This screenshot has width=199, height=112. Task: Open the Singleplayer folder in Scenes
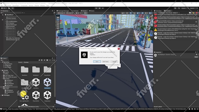click(25, 82)
